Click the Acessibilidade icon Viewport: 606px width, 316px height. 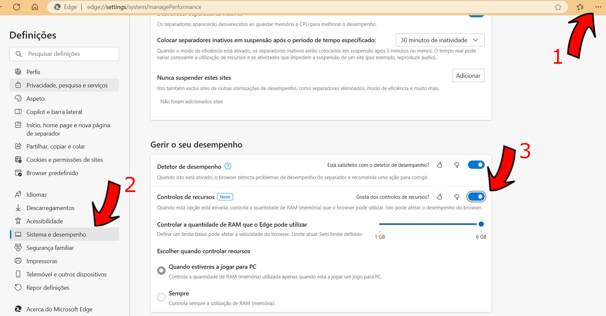[18, 221]
